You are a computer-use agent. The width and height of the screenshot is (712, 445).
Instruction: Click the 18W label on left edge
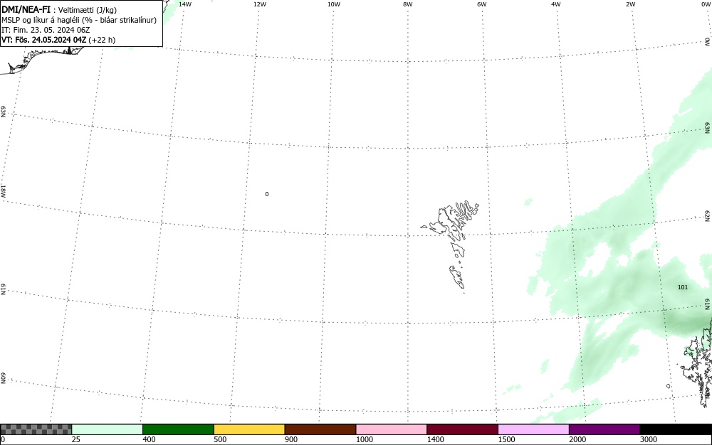click(3, 191)
